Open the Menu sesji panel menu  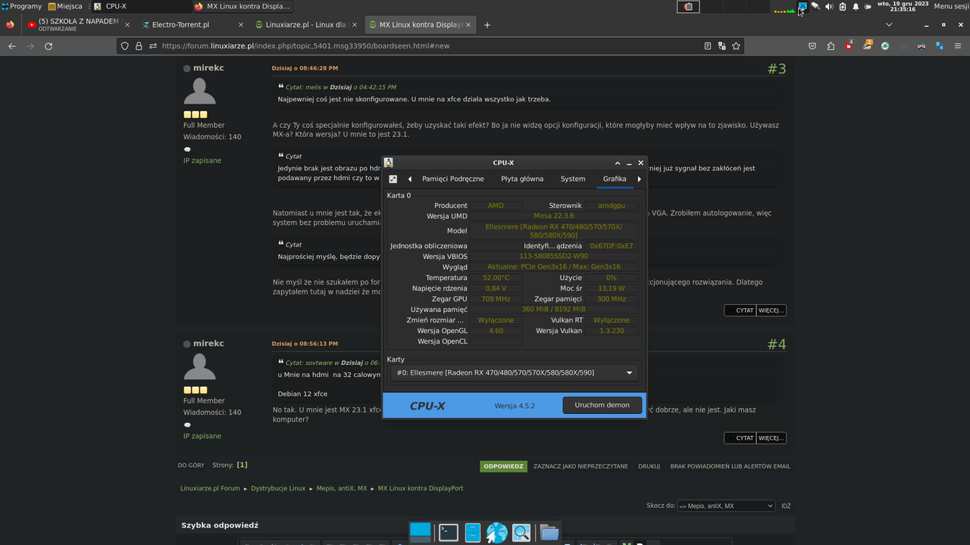(951, 6)
